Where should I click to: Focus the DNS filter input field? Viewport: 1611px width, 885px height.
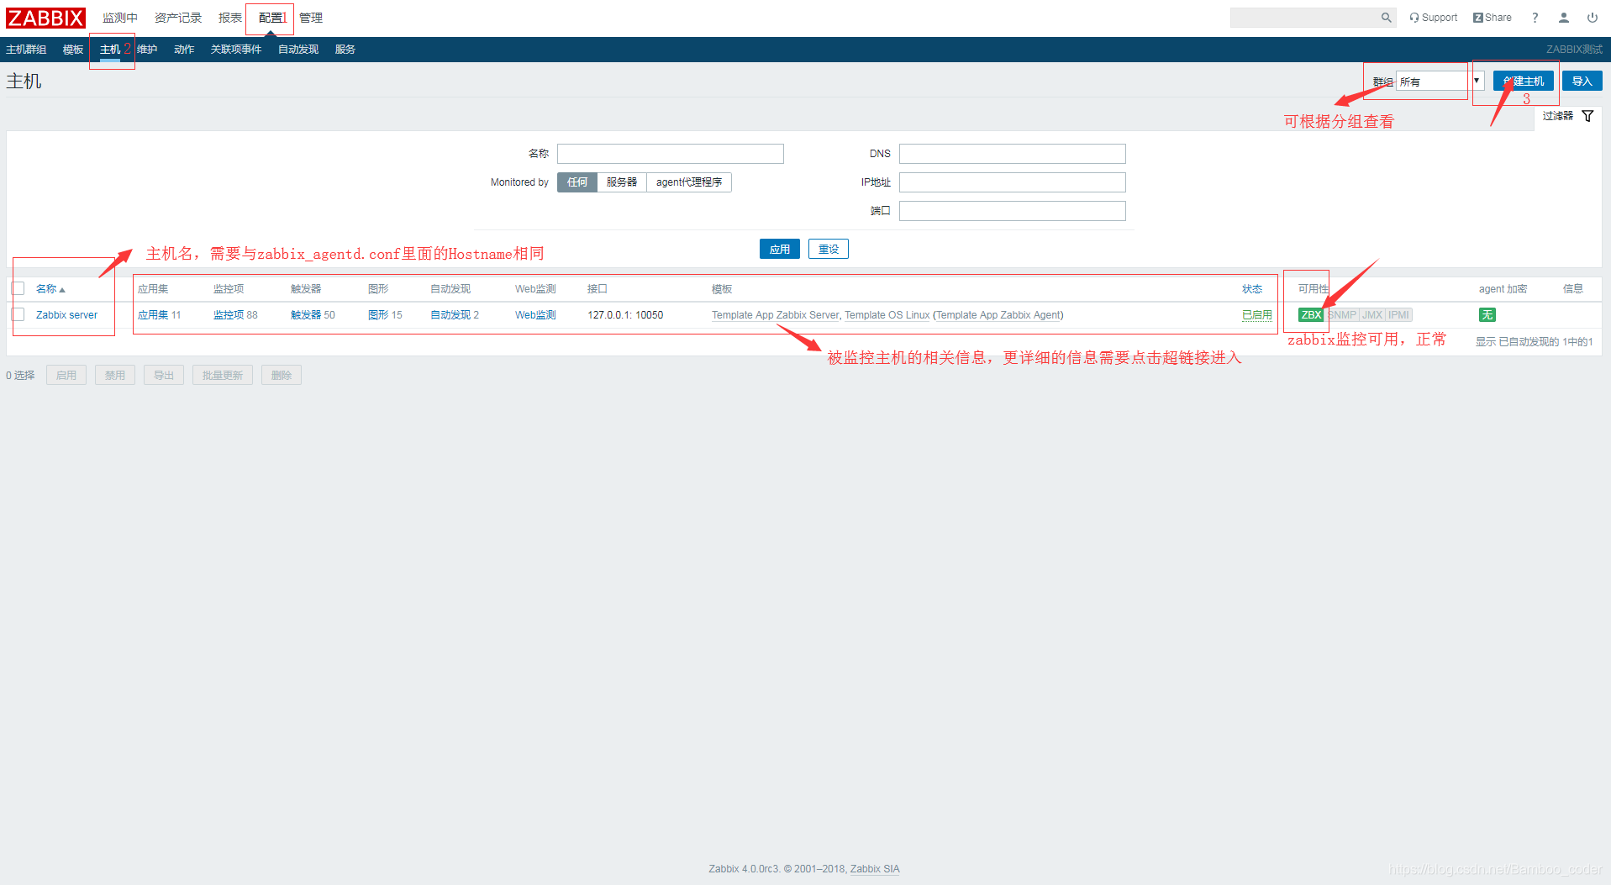point(1013,154)
